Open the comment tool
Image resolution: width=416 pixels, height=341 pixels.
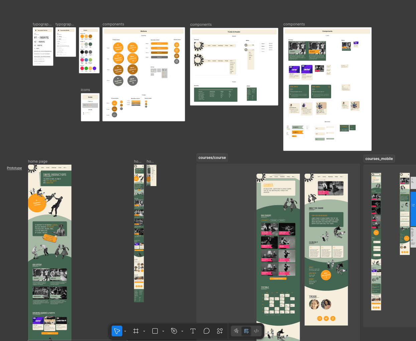pos(206,331)
